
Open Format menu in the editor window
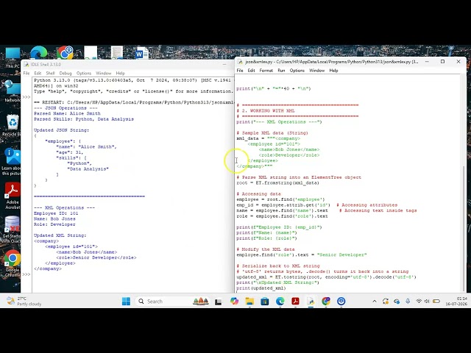pos(266,71)
